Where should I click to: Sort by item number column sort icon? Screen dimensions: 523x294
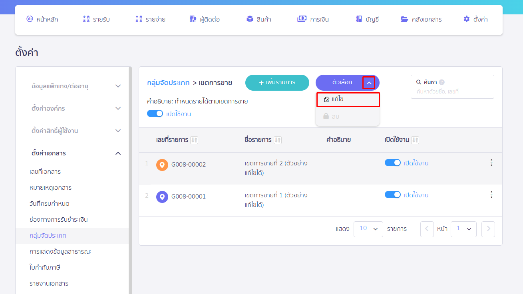[194, 140]
